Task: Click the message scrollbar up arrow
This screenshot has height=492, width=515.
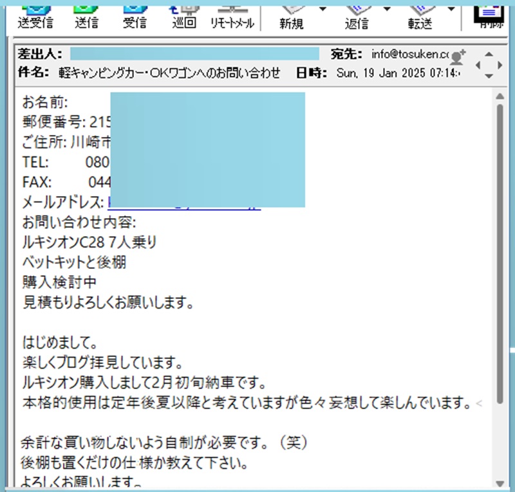Action: [x=499, y=97]
